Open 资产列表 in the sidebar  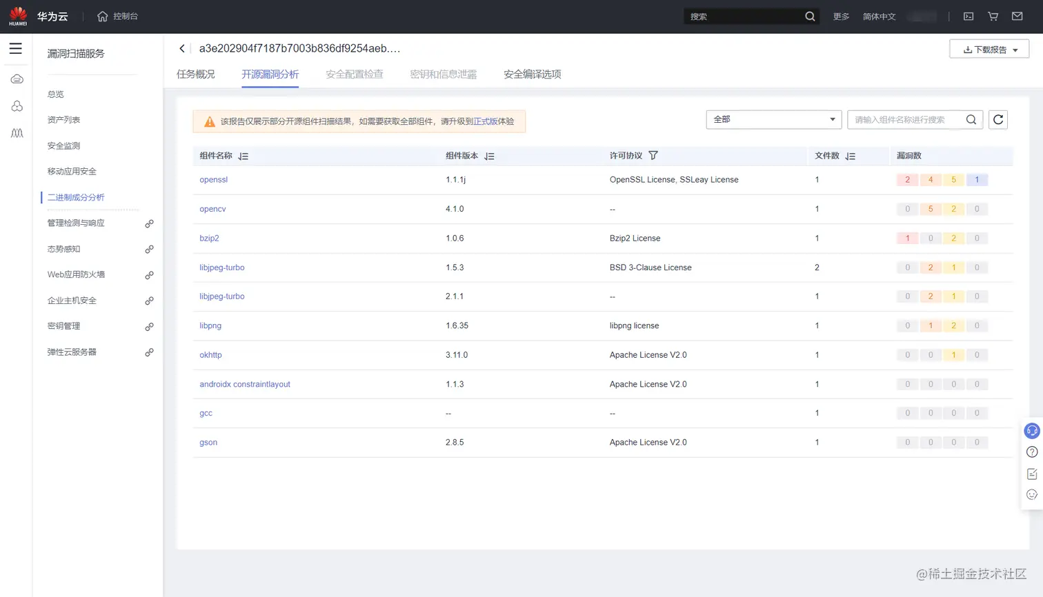coord(63,120)
